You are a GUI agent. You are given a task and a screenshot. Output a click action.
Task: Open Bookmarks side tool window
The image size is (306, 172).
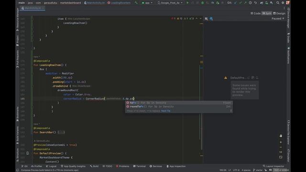coord(18,114)
